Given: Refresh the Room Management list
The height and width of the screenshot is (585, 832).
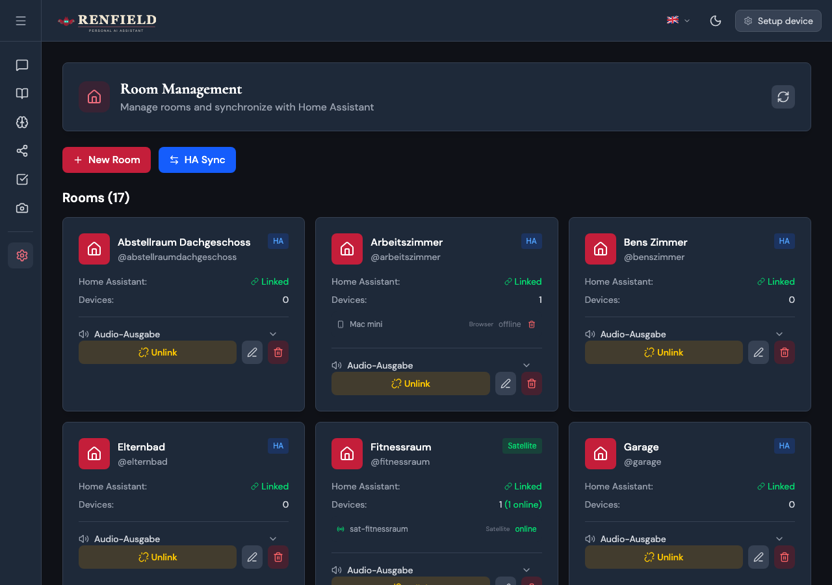Looking at the screenshot, I should tap(783, 97).
